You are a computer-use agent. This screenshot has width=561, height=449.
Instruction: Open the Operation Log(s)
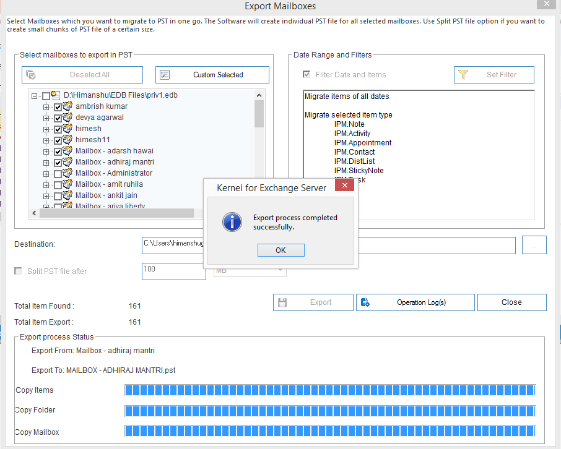[x=415, y=302]
